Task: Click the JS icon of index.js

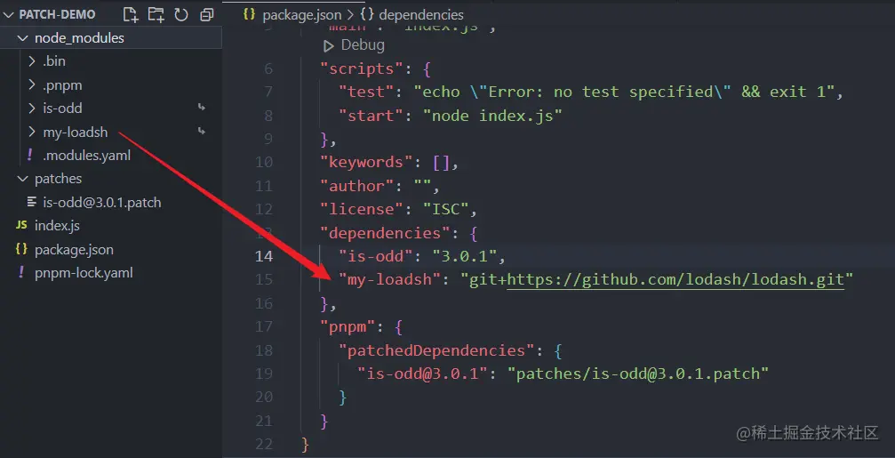Action: point(21,226)
